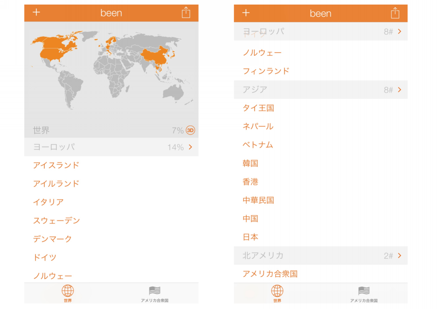Screen dimensions: 438x309
Task: Select スウェーデン in the Europe list
Action: [57, 221]
